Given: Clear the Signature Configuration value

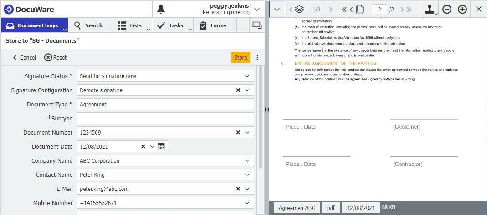Looking at the screenshot, I should point(238,90).
